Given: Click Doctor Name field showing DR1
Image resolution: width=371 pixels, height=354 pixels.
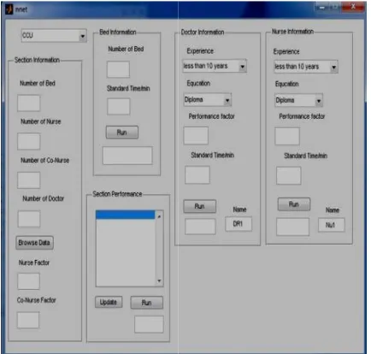Looking at the screenshot, I should [x=238, y=224].
